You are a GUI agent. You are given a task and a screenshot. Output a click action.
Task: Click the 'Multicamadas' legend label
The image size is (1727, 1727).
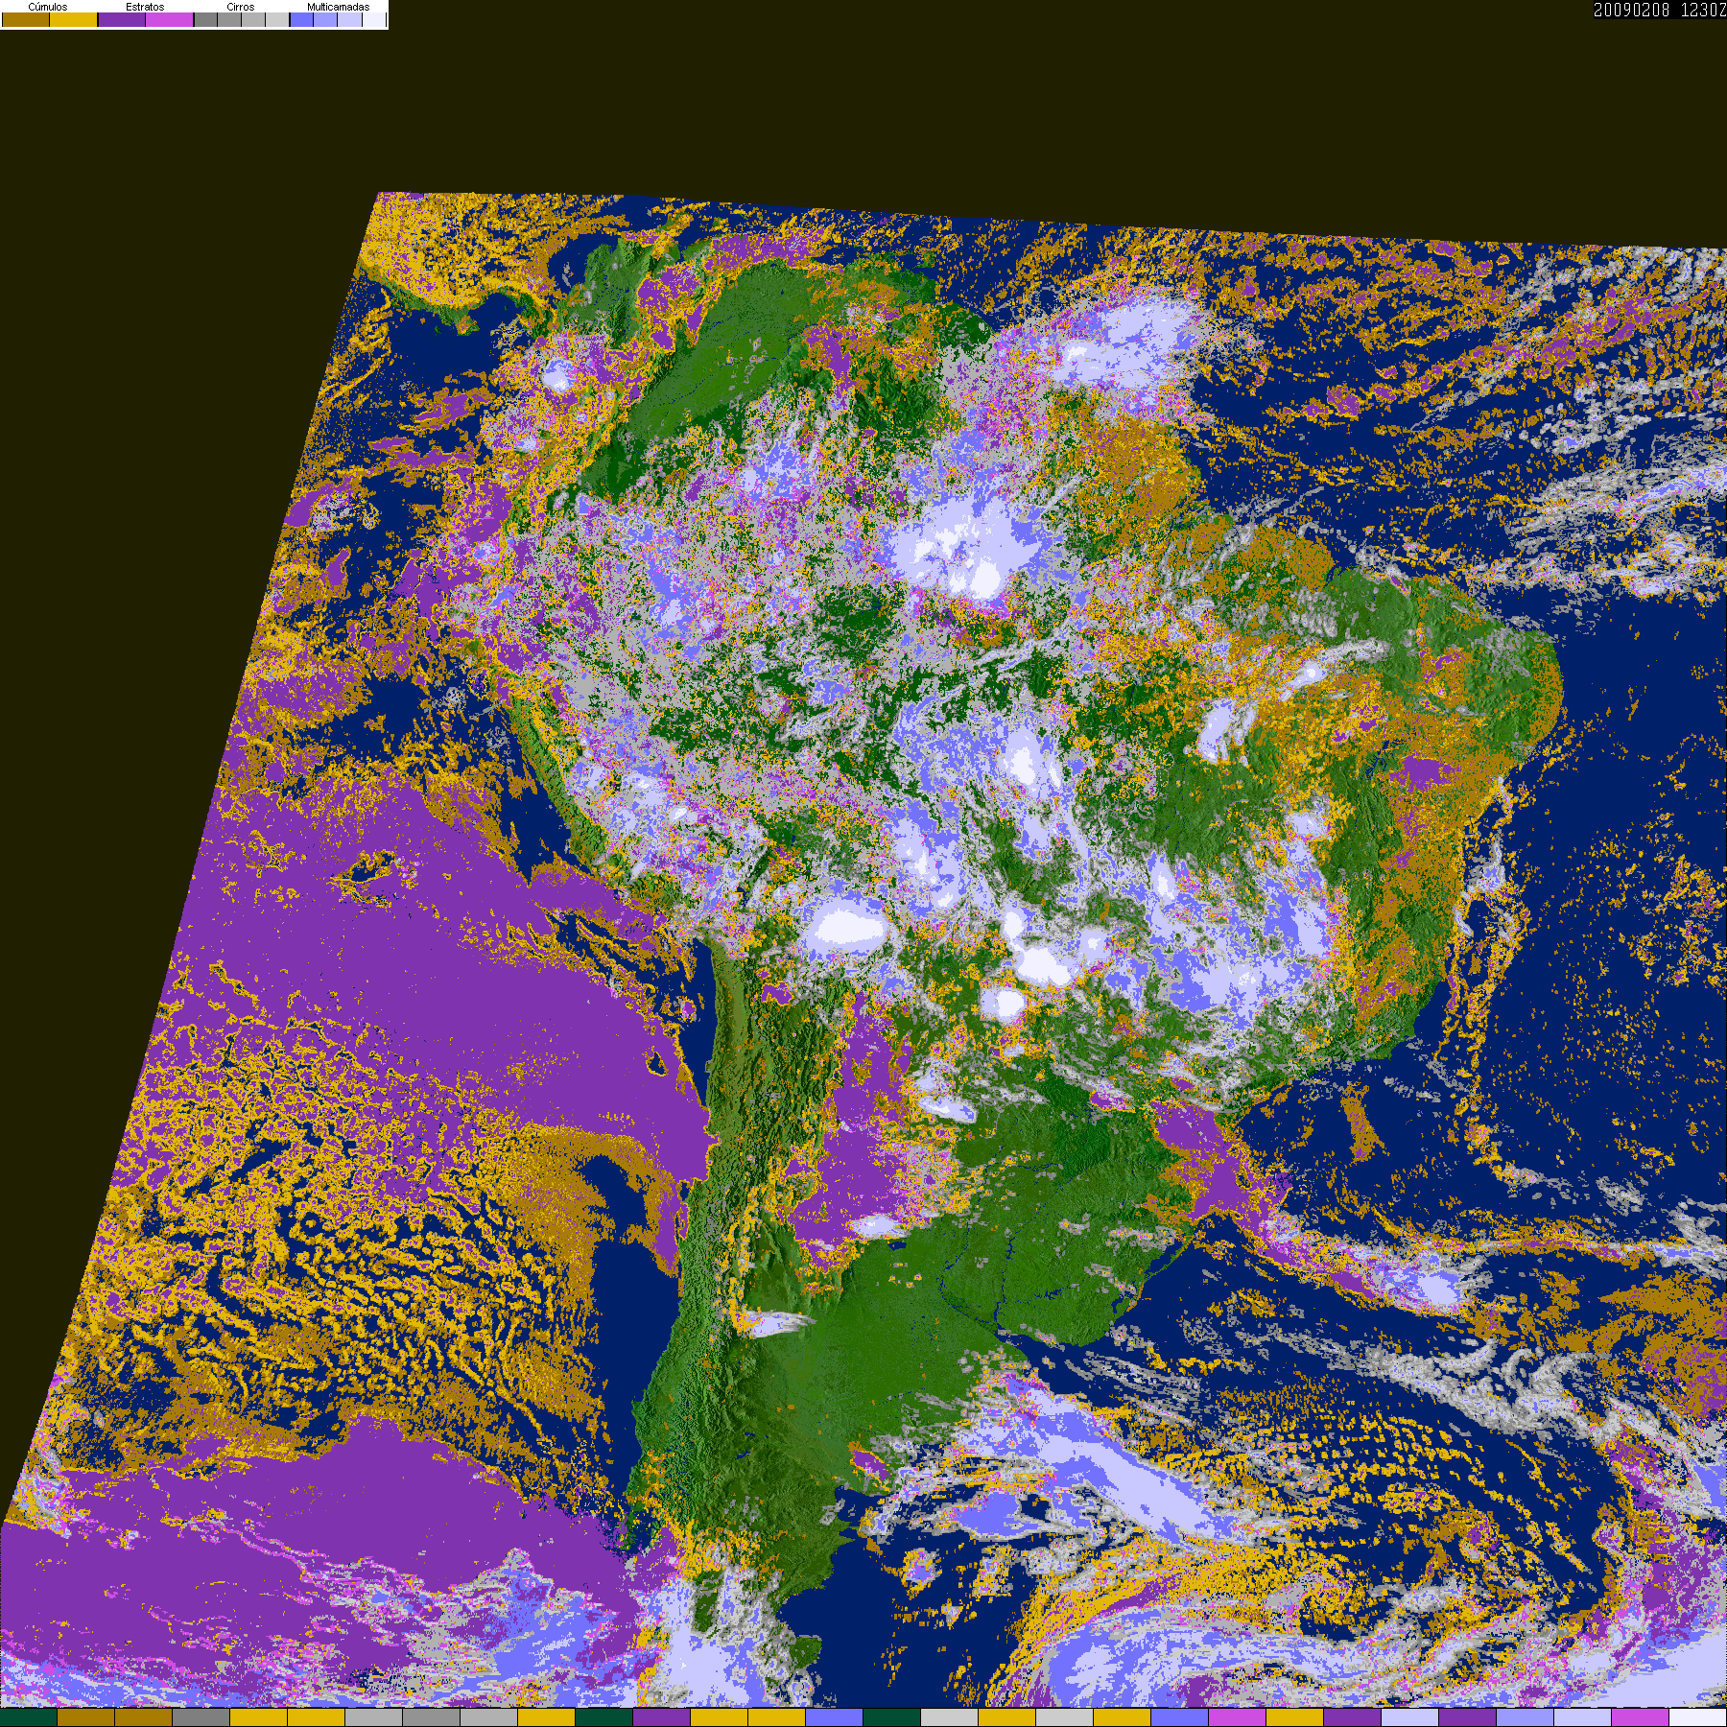(339, 7)
